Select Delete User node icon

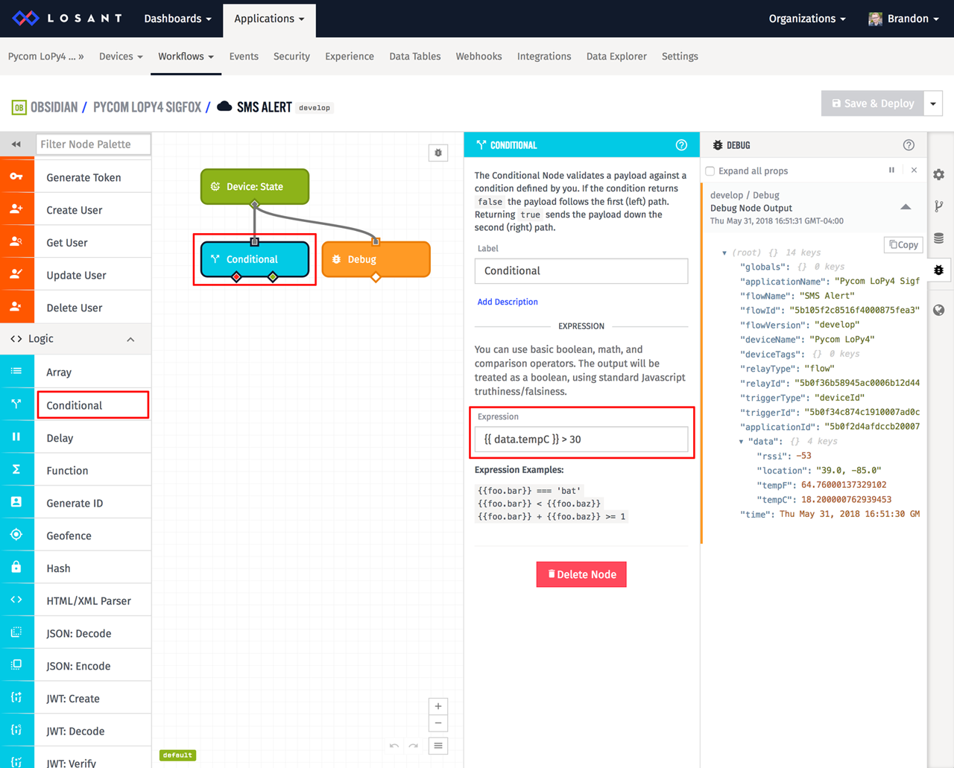(x=16, y=307)
